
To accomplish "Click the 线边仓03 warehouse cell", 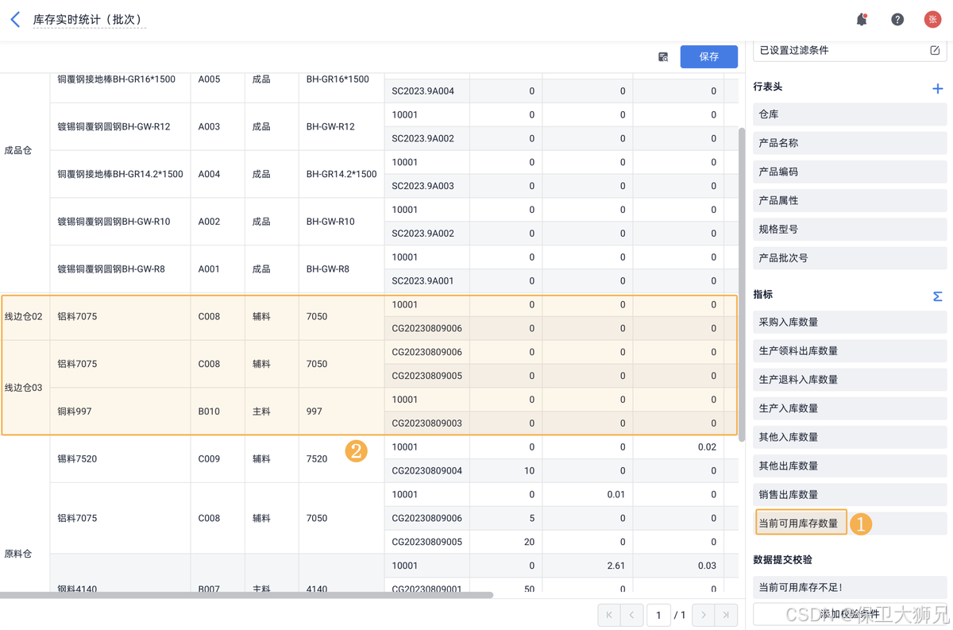I will pos(24,388).
